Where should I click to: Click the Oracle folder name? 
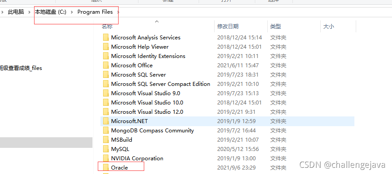pos(119,167)
